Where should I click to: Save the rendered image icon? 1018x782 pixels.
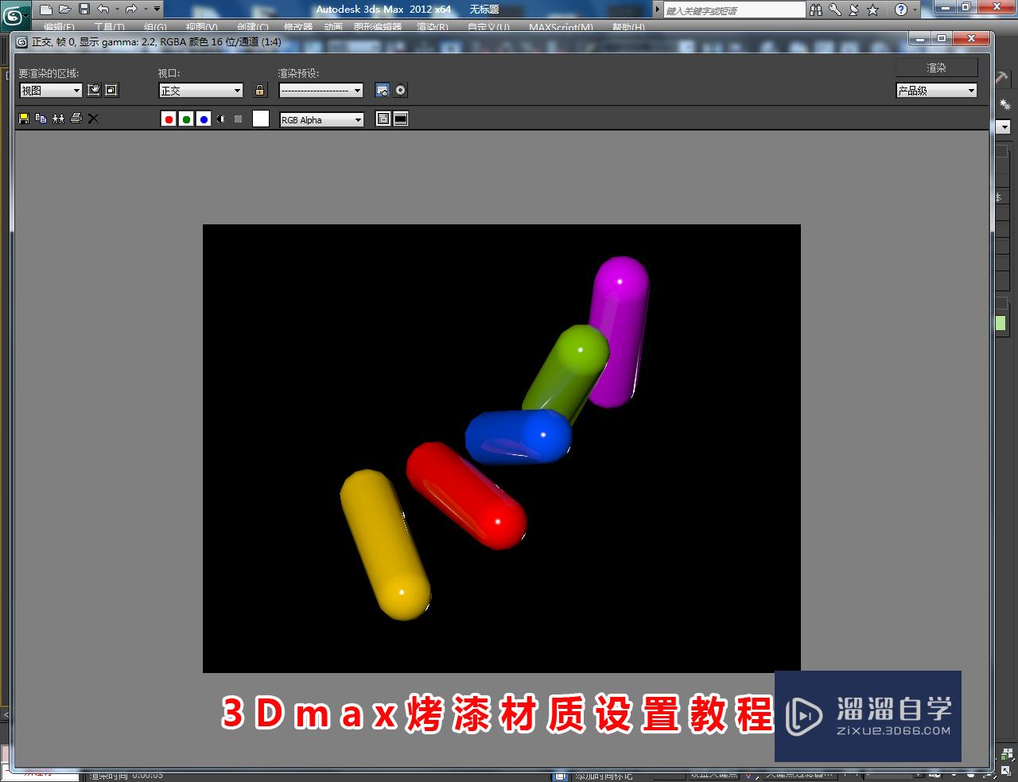click(x=24, y=119)
